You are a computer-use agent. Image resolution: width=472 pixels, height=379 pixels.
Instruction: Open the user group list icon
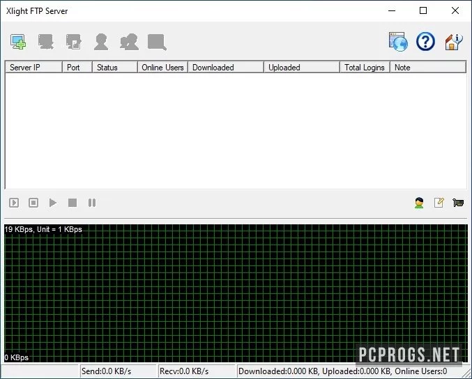(x=129, y=42)
